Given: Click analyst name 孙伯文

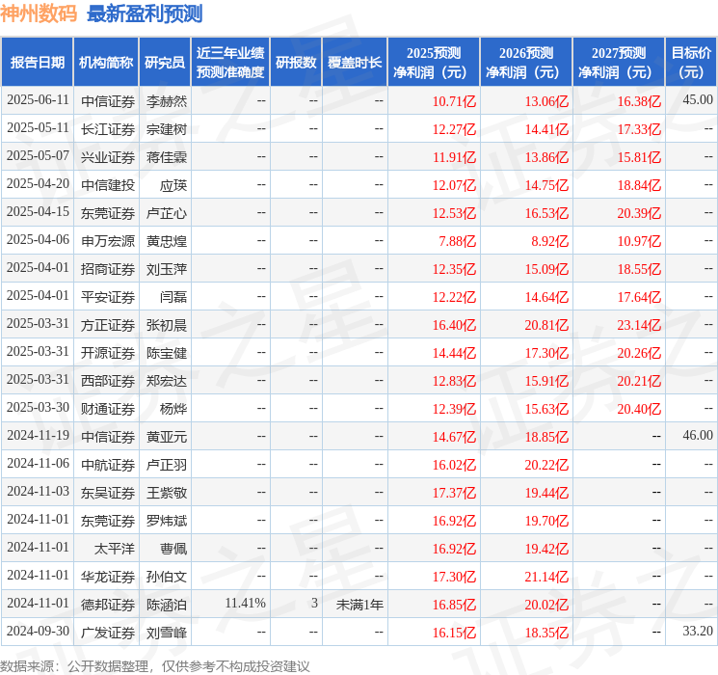Looking at the screenshot, I should click(x=167, y=577).
